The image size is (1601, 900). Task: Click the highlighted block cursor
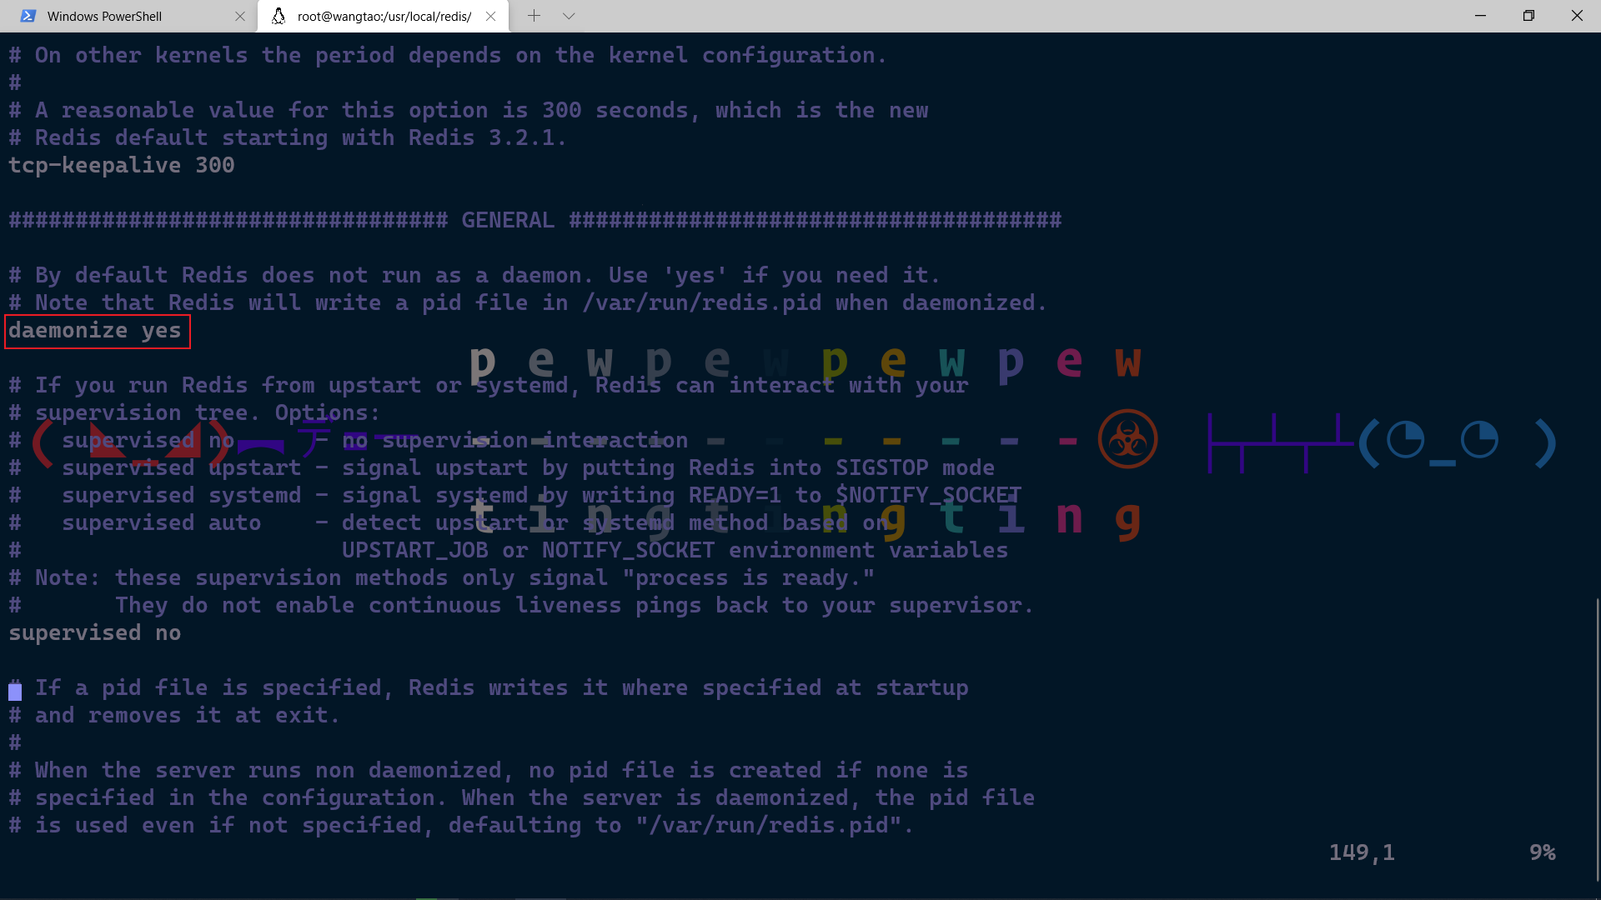(x=15, y=691)
